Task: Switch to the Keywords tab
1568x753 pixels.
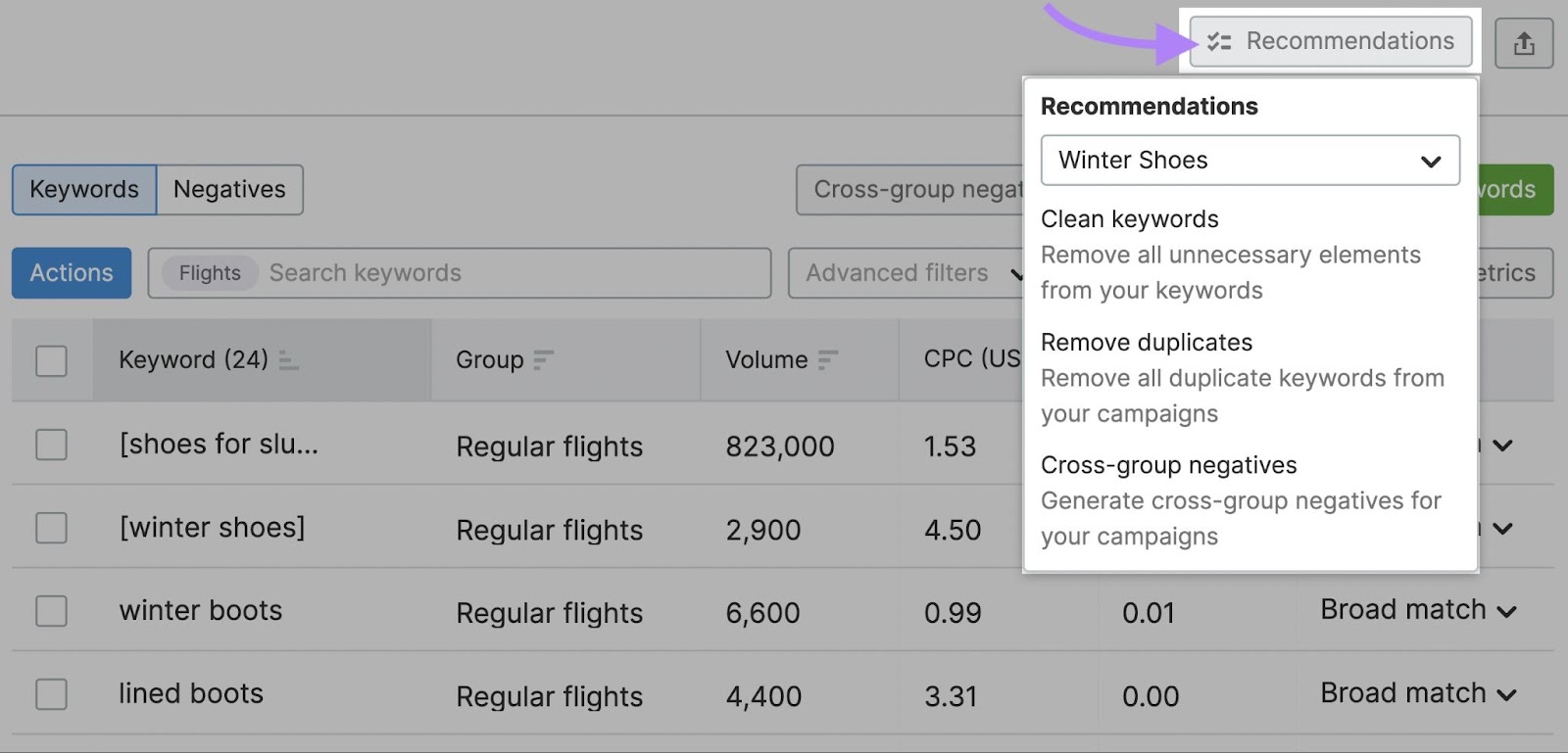Action: pyautogui.click(x=83, y=189)
